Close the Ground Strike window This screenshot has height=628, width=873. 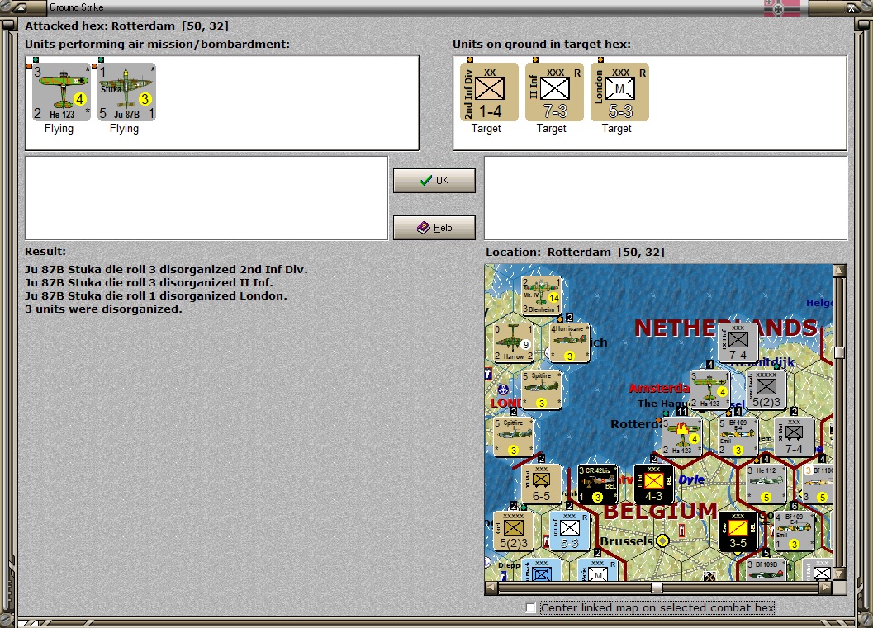pos(852,7)
